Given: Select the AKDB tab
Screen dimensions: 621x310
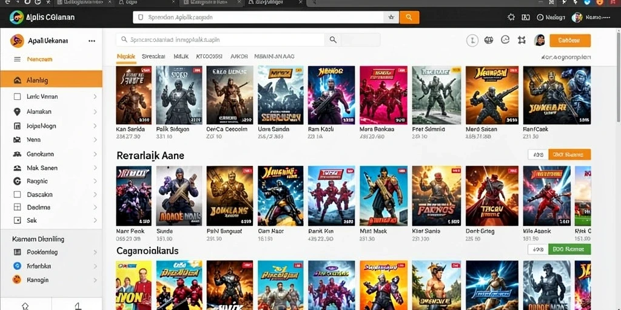Looking at the screenshot, I should pyautogui.click(x=239, y=56).
